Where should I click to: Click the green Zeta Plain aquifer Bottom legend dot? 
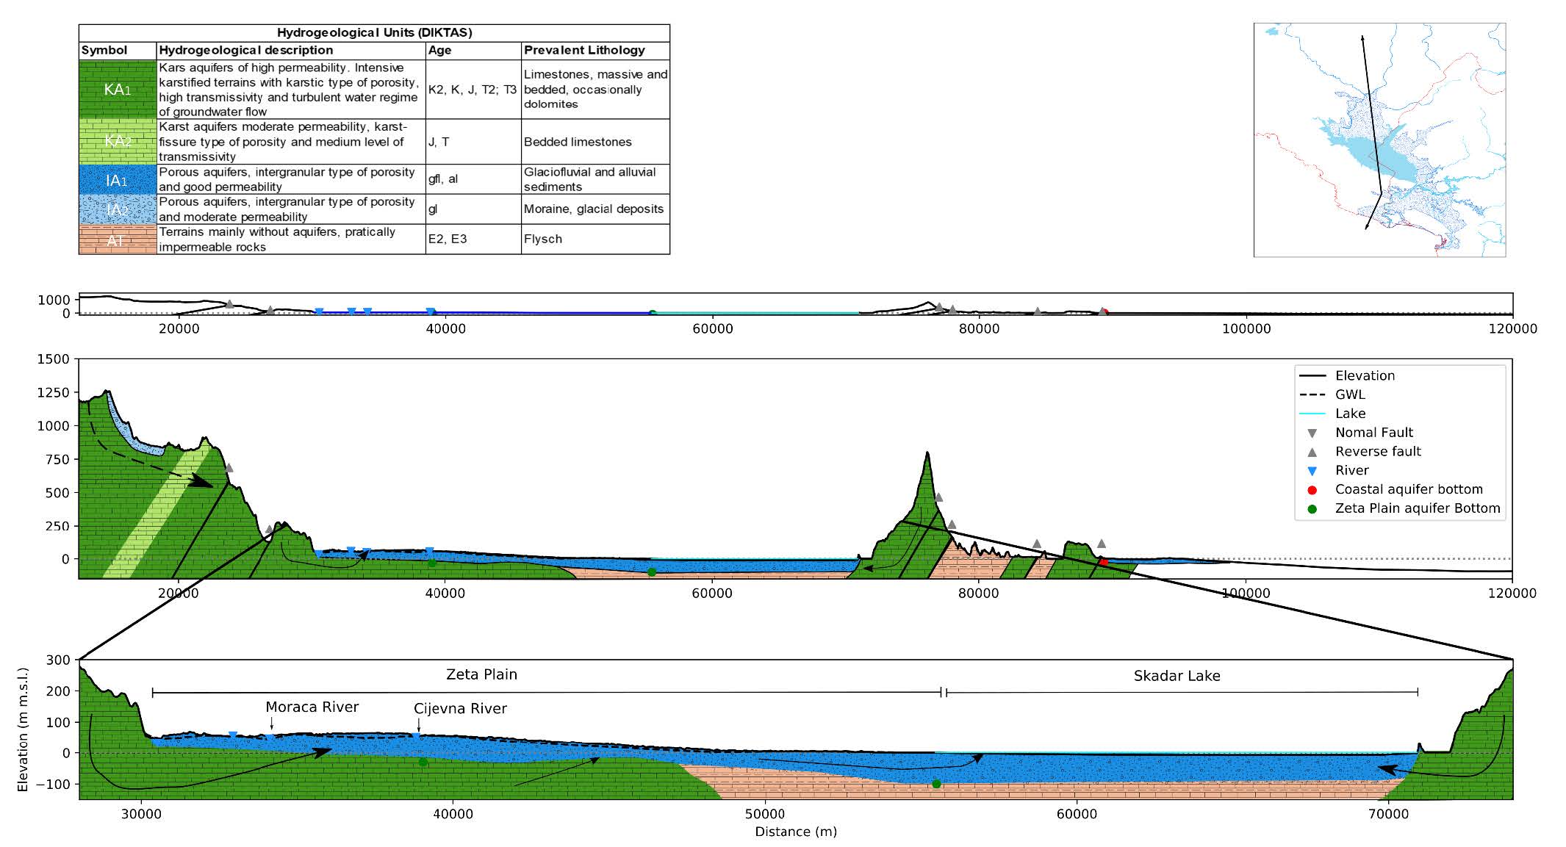click(1312, 509)
